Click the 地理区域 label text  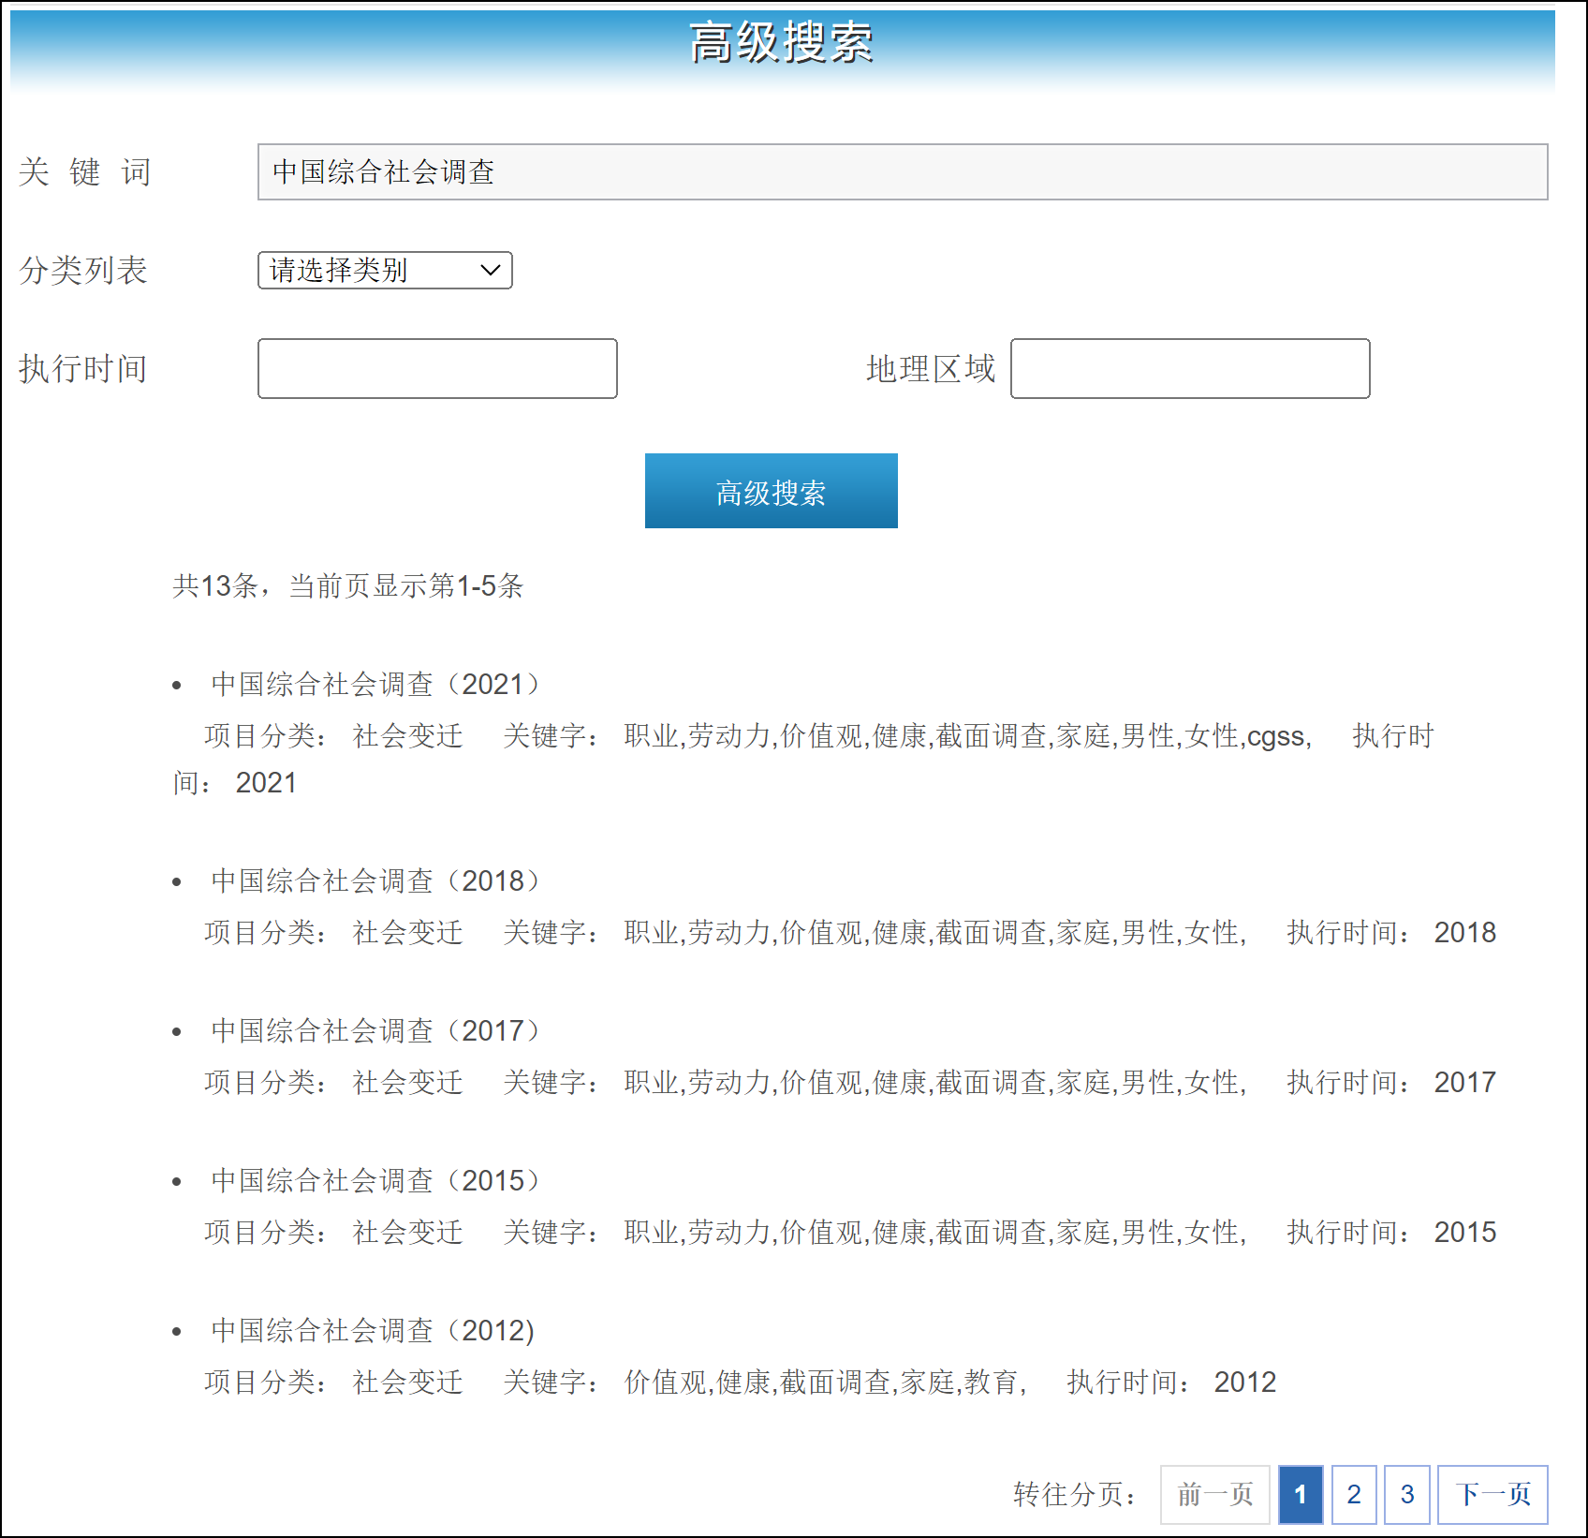pos(931,369)
